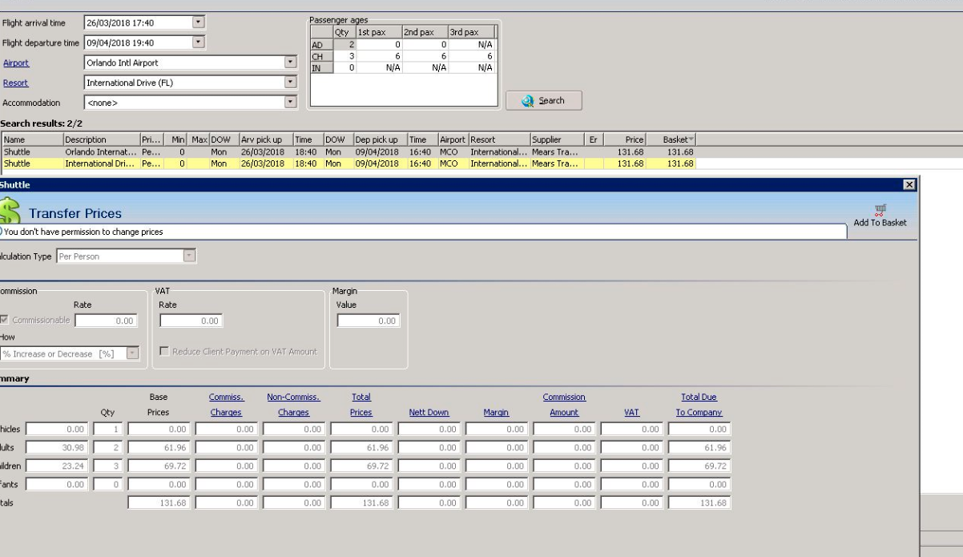This screenshot has width=963, height=557.
Task: Open the Flight arrival time date dropdown
Action: pyautogui.click(x=199, y=23)
